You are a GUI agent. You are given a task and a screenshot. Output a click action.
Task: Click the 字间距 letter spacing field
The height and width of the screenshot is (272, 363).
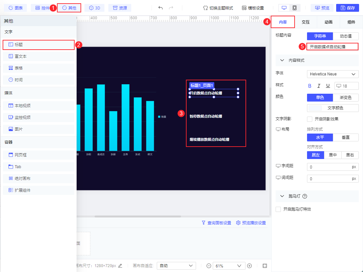pos(333,167)
